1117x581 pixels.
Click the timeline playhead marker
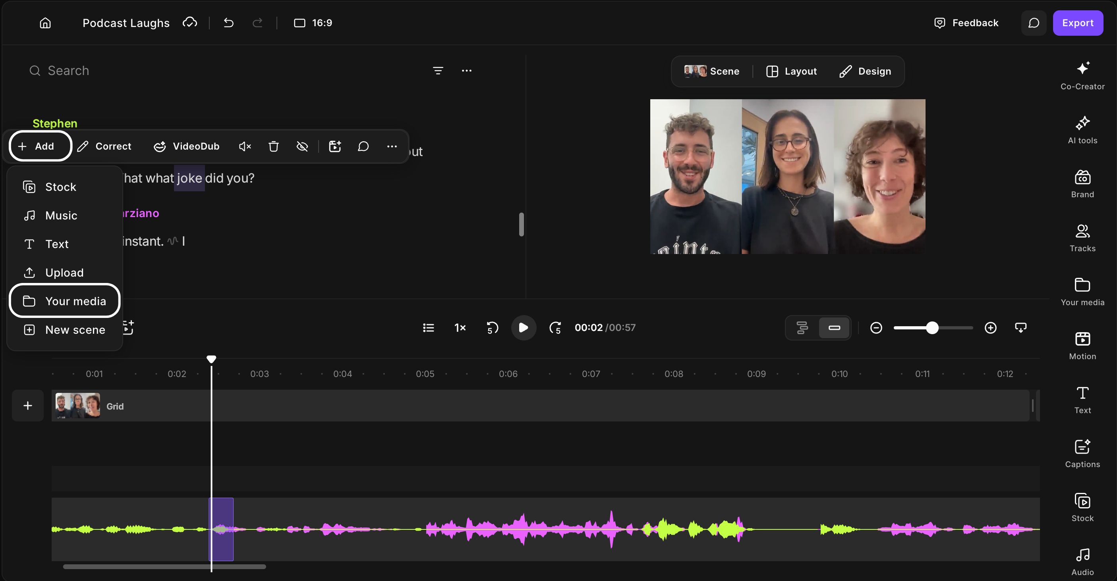point(211,359)
